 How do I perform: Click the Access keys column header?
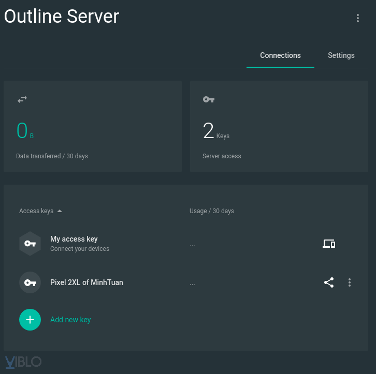[x=36, y=211]
